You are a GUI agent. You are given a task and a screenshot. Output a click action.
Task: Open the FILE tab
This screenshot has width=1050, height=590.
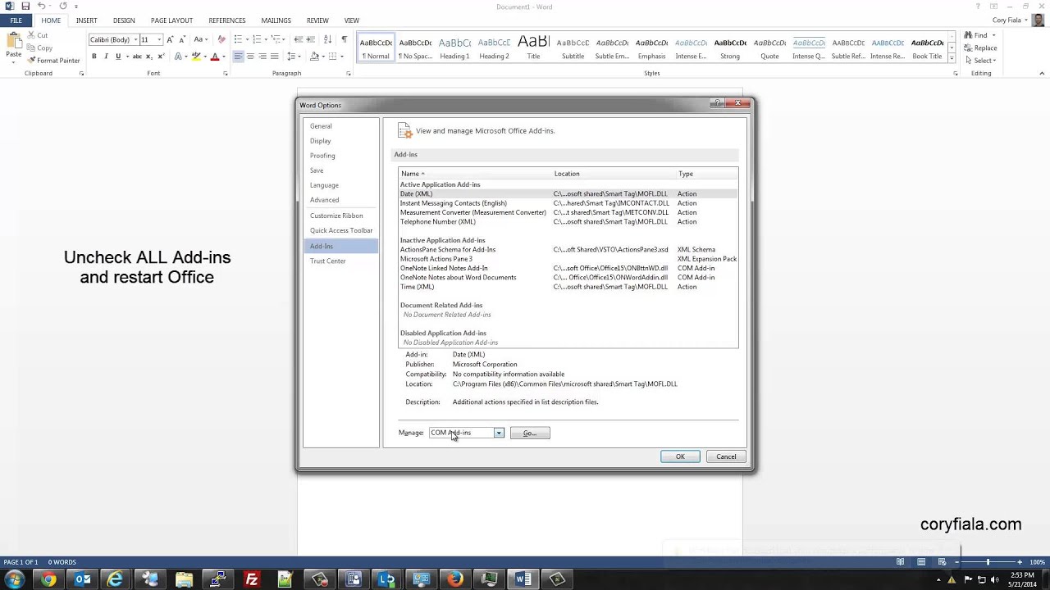[16, 20]
